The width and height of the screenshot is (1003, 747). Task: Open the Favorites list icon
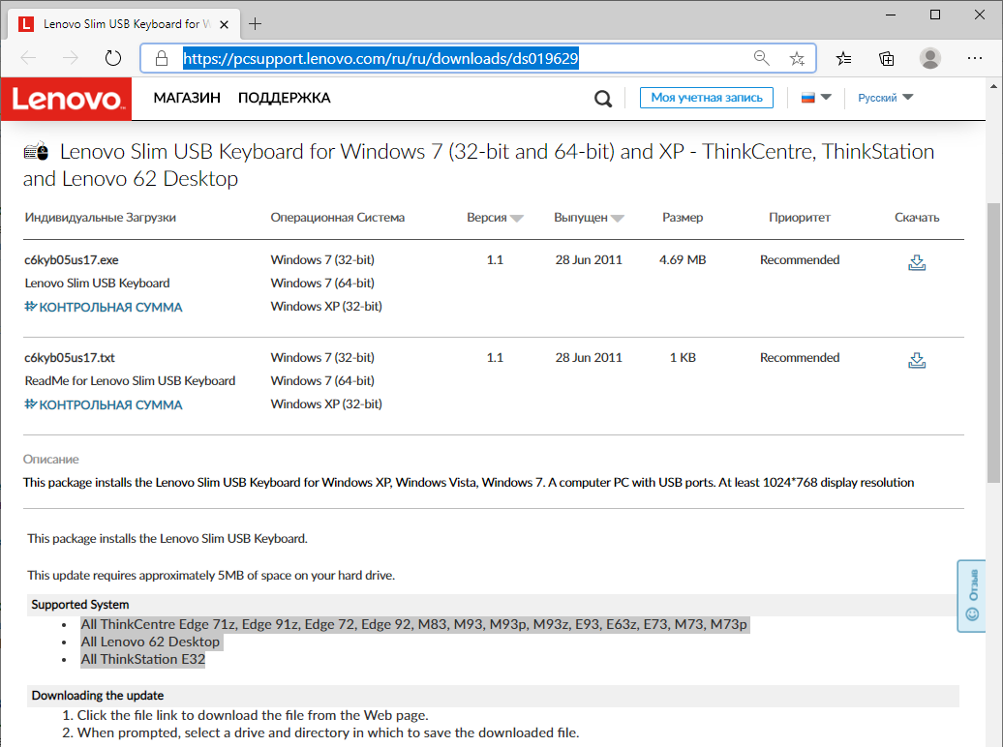click(843, 59)
